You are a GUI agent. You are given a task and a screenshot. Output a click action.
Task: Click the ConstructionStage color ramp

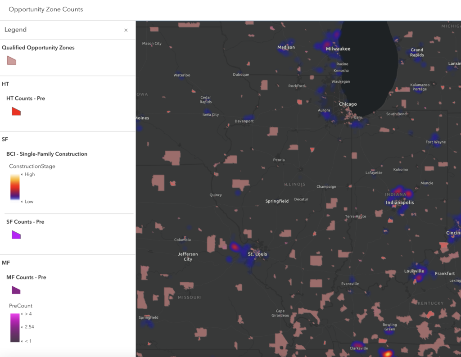pos(15,187)
